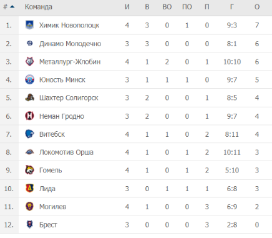Sort by the О points column header
This screenshot has width=272, height=238.
(257, 7)
